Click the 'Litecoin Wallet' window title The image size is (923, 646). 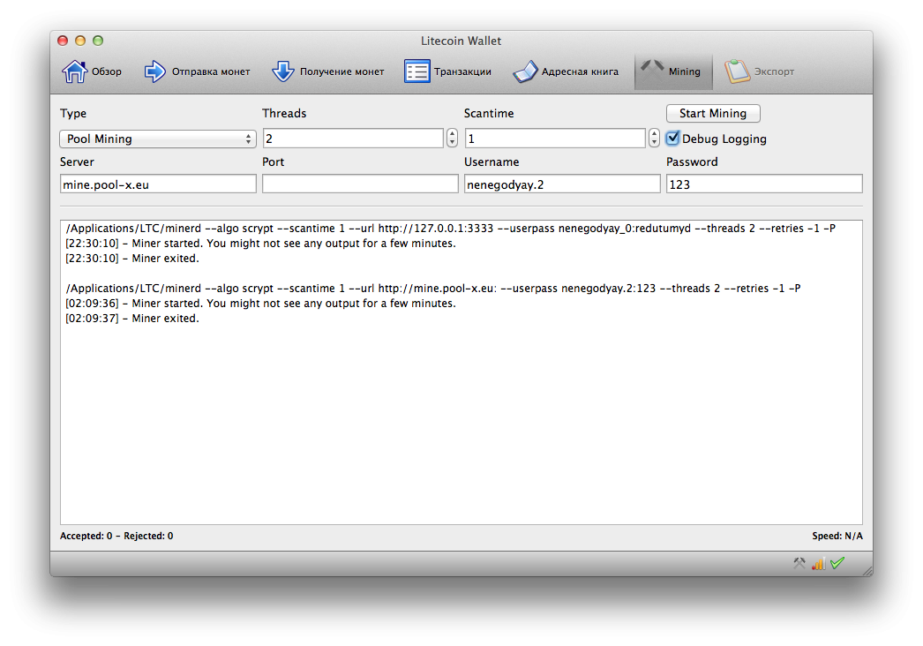tap(461, 41)
